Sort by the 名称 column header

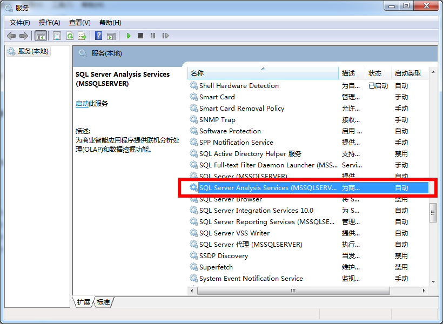click(x=263, y=73)
